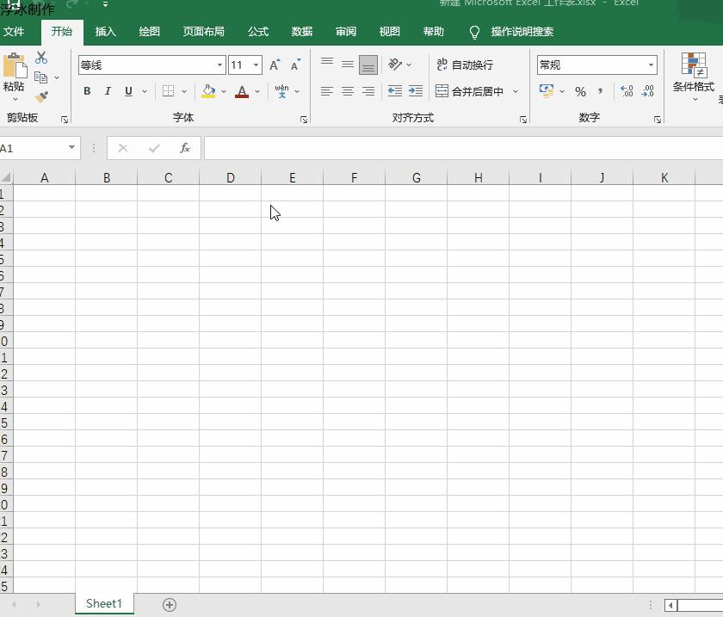This screenshot has height=617, width=723.
Task: Apply percent style
Action: 580,92
